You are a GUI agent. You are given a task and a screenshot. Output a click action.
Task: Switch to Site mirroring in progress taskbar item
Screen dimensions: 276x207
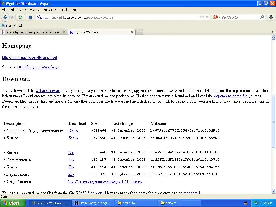(93, 203)
